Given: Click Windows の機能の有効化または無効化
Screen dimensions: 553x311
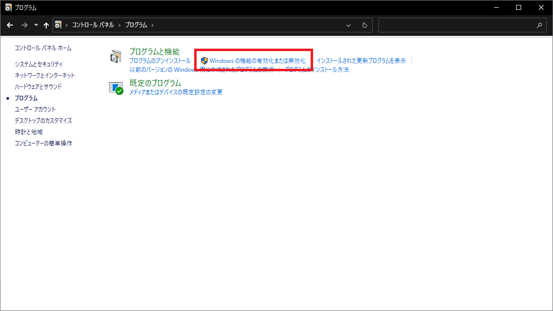Looking at the screenshot, I should [x=258, y=60].
